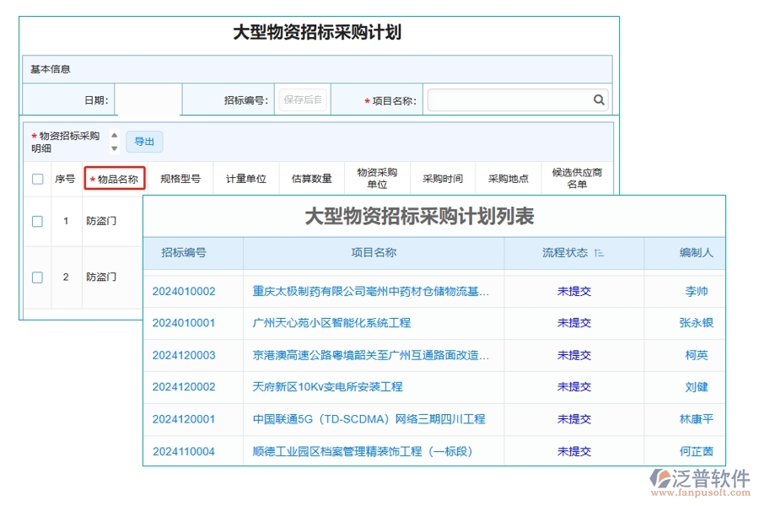Check the checkbox for row 1 防盗门
This screenshot has height=506, width=759.
click(x=36, y=222)
